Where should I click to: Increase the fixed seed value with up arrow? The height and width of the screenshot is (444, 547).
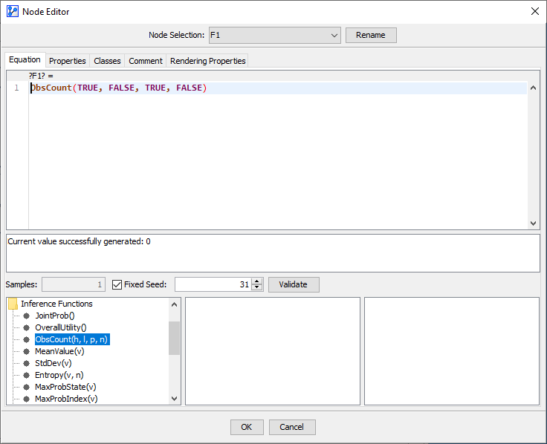(x=257, y=281)
